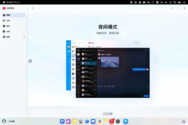188x125 pixels.
Task: Start a region screenshot from status bar
Action: (153, 2)
